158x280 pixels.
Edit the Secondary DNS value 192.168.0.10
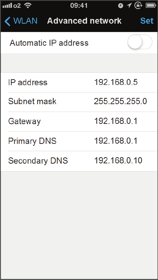(x=118, y=160)
